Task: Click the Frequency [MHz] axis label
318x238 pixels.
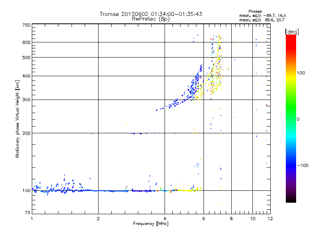Action: 151,224
